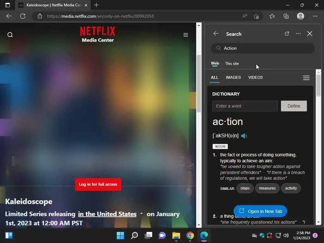324x243 pixels.
Task: Open the notification count badge
Action: click(315, 235)
